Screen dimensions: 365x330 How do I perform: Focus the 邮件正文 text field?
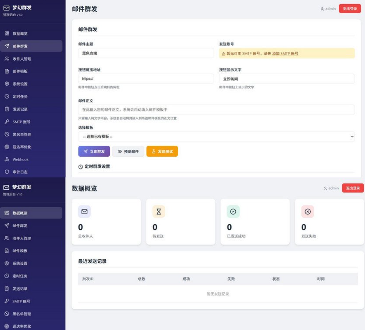pos(216,110)
